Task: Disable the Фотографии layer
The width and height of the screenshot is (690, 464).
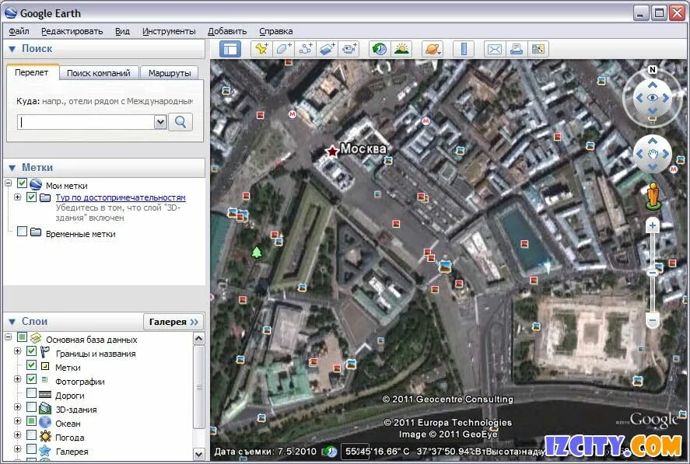Action: point(31,379)
